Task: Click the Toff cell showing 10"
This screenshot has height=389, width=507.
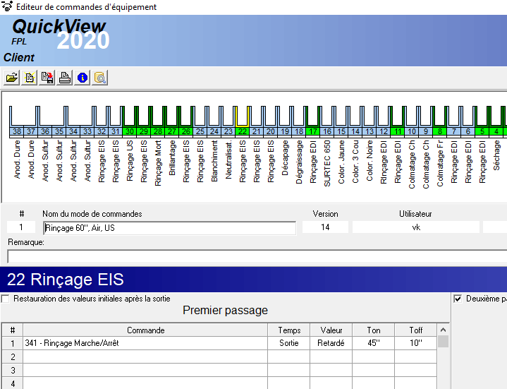Action: (x=416, y=343)
